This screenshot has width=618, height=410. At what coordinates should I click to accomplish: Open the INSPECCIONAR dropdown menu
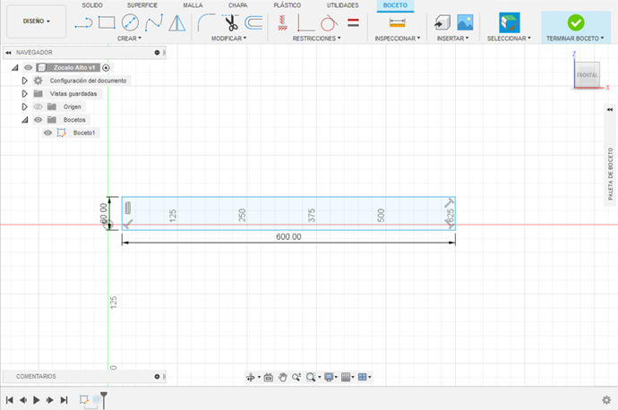pos(398,38)
